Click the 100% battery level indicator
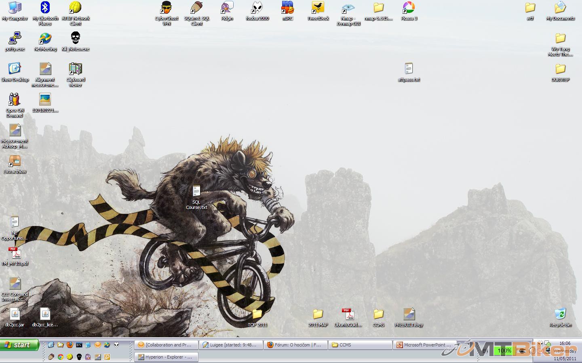 point(504,351)
